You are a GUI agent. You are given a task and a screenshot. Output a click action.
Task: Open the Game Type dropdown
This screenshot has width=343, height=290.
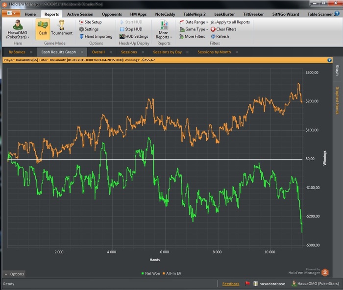pyautogui.click(x=196, y=29)
